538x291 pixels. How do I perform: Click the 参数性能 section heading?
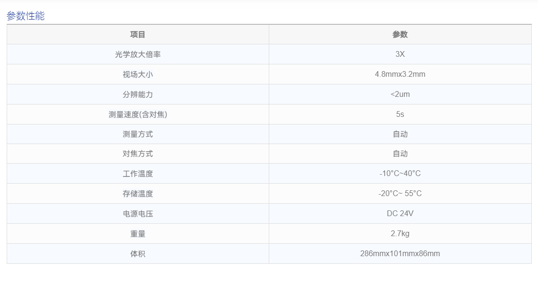pos(26,16)
